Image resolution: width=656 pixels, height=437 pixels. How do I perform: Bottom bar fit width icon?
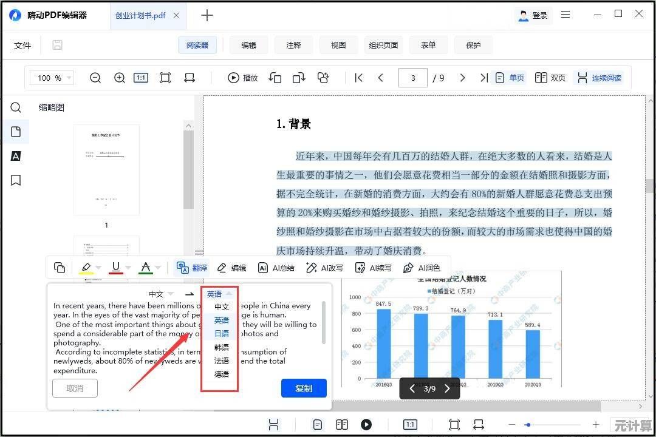(479, 424)
